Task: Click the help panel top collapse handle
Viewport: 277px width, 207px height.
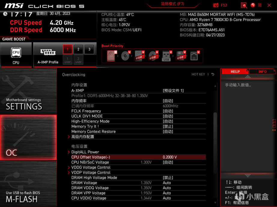Action: [248, 77]
